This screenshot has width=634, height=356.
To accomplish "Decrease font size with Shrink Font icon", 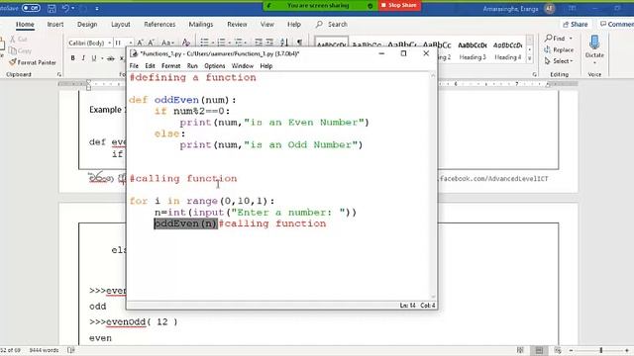I will click(151, 43).
